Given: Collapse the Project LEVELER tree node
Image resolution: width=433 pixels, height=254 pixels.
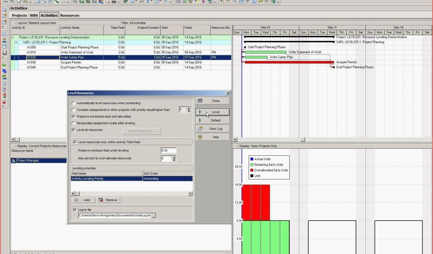Looking at the screenshot, I should [13, 37].
